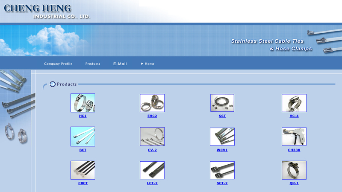Follow the CBCT text link
Image resolution: width=342 pixels, height=192 pixels.
tap(83, 183)
